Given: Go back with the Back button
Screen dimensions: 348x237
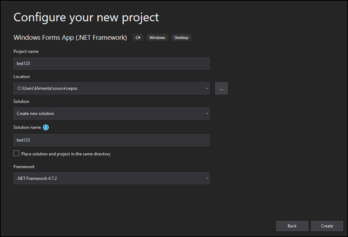Looking at the screenshot, I should coord(292,226).
